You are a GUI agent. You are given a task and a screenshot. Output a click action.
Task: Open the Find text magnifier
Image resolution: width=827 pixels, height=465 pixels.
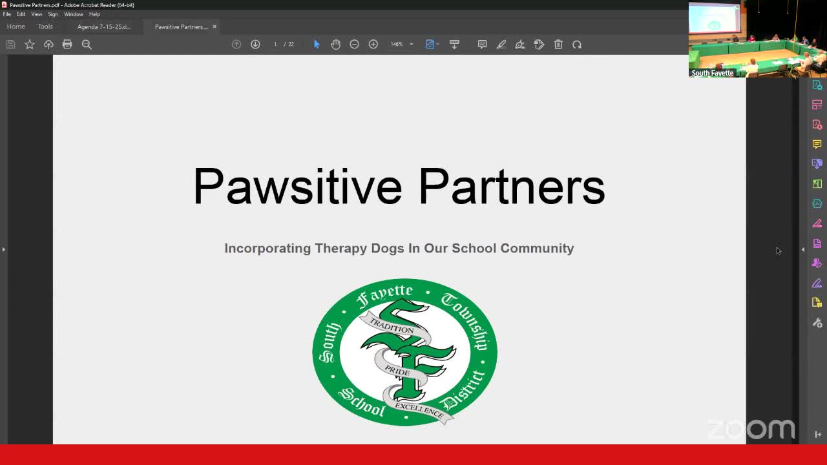tap(87, 45)
